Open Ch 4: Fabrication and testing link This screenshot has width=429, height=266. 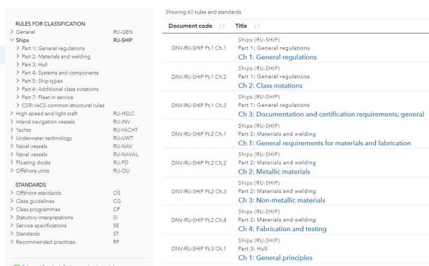click(283, 229)
